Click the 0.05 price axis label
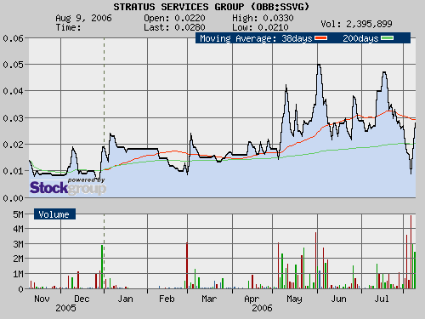 coord(13,65)
